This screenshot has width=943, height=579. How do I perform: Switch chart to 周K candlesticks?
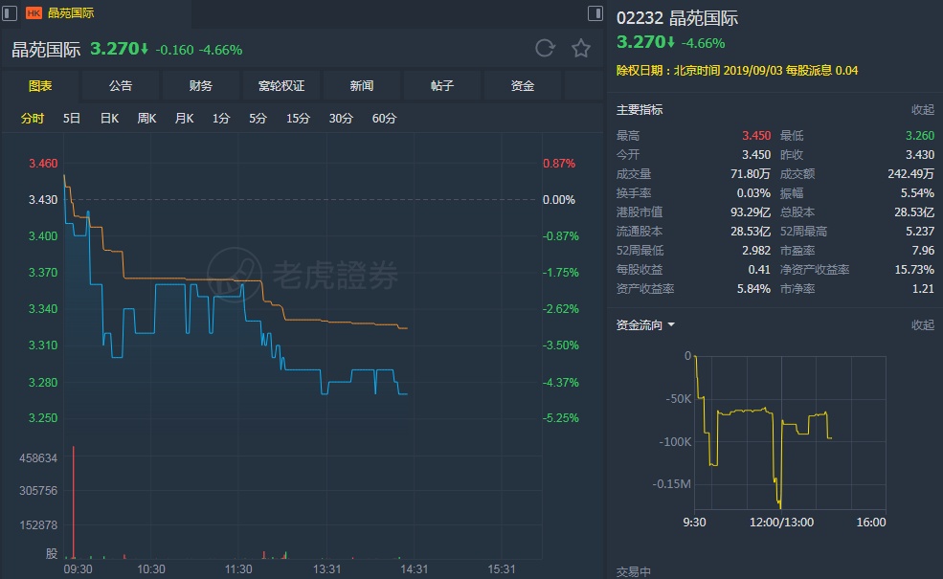[146, 119]
